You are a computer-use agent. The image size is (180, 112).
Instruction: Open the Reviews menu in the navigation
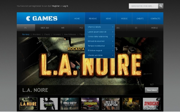click(93, 19)
